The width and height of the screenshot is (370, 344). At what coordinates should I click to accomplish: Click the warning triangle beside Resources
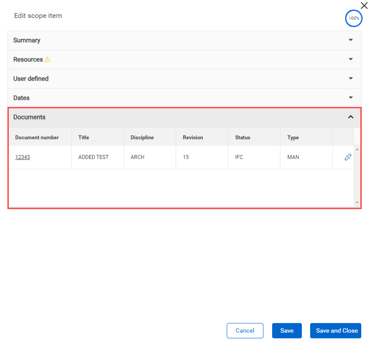click(48, 59)
